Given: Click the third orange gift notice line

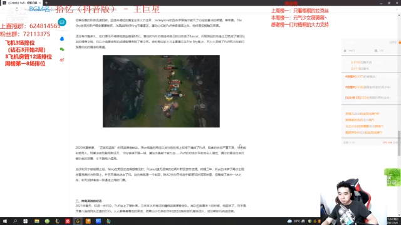Looking at the screenshot, I should click(x=364, y=126).
